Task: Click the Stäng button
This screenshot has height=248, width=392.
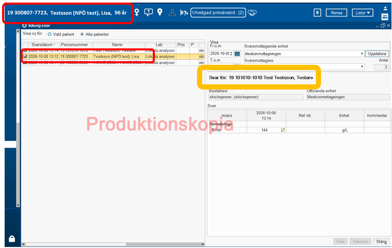Action: point(381,241)
